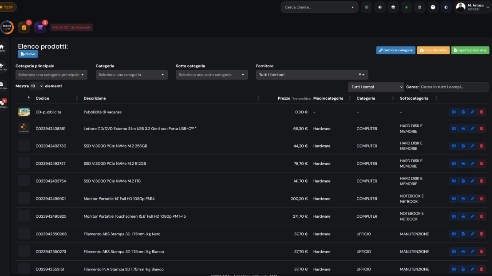
Task: Open the chat sidebar icon with badge
Action: point(2,104)
